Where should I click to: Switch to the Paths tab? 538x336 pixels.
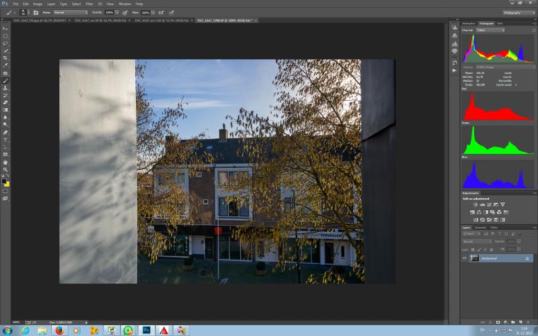click(494, 228)
